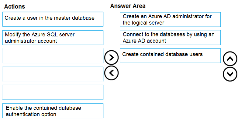Select 'Enable the contained database authentication option'
The image size is (245, 121).
point(53,111)
